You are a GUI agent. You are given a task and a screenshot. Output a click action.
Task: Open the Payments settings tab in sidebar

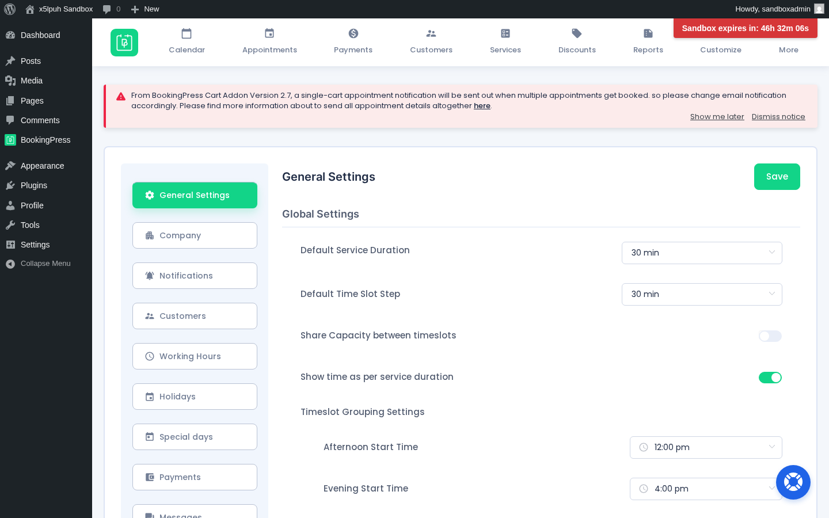click(x=195, y=477)
